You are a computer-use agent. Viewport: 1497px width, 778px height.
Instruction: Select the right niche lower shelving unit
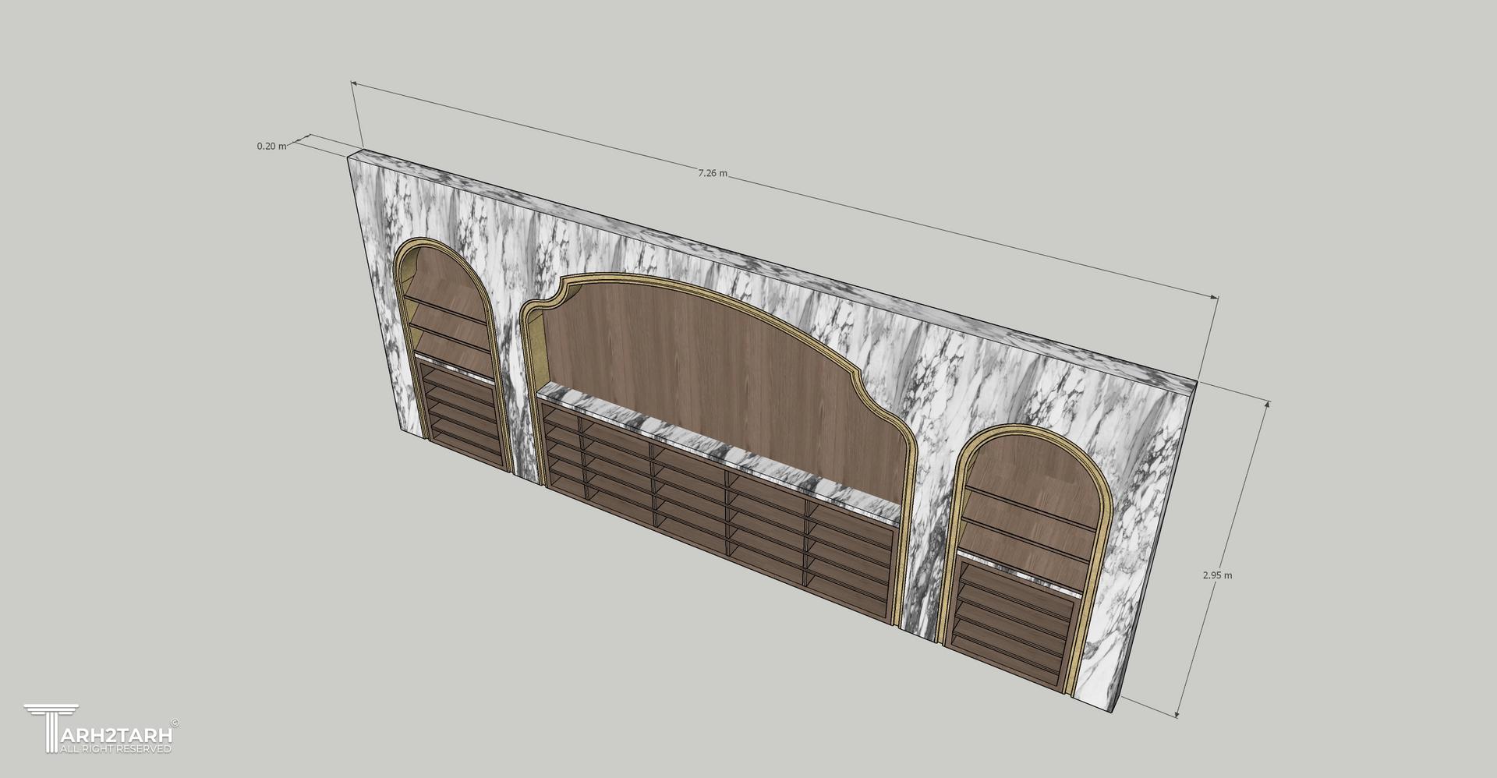[x=1014, y=616]
